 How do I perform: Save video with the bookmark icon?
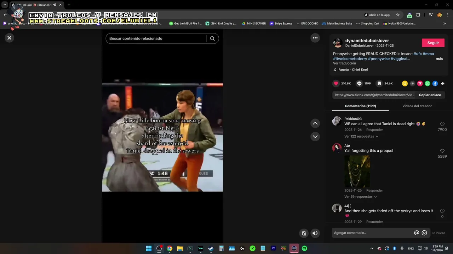[x=379, y=84]
